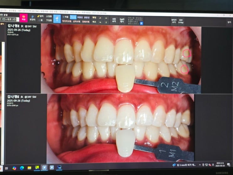Image resolution: width=233 pixels, height=175 pixels.
Task: Select the 굵은선 thick line option
Action: (x=87, y=17)
